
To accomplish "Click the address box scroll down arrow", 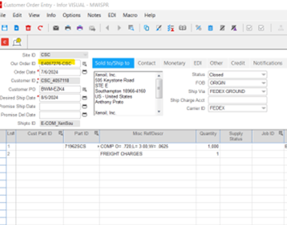I will tap(159, 111).
